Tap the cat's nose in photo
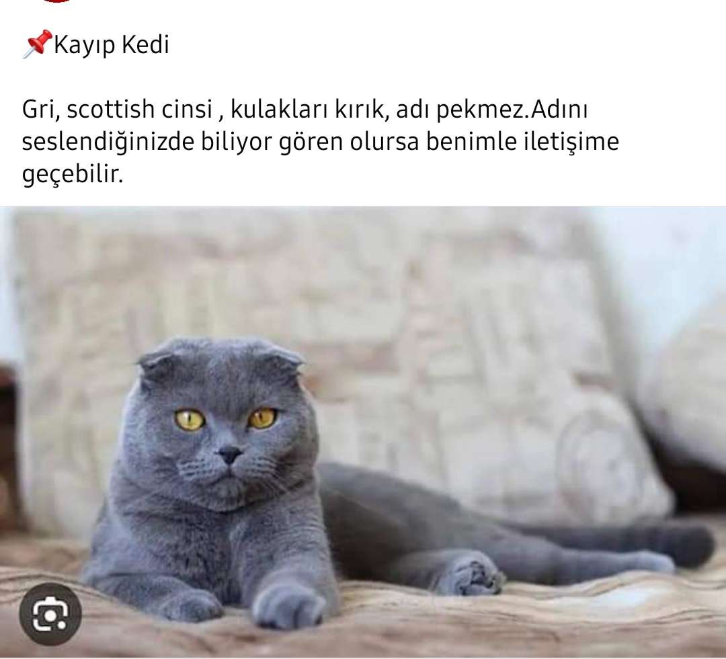Image resolution: width=726 pixels, height=659 pixels. (230, 455)
